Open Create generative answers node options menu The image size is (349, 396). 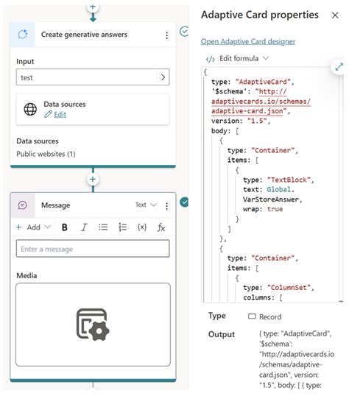coord(167,35)
